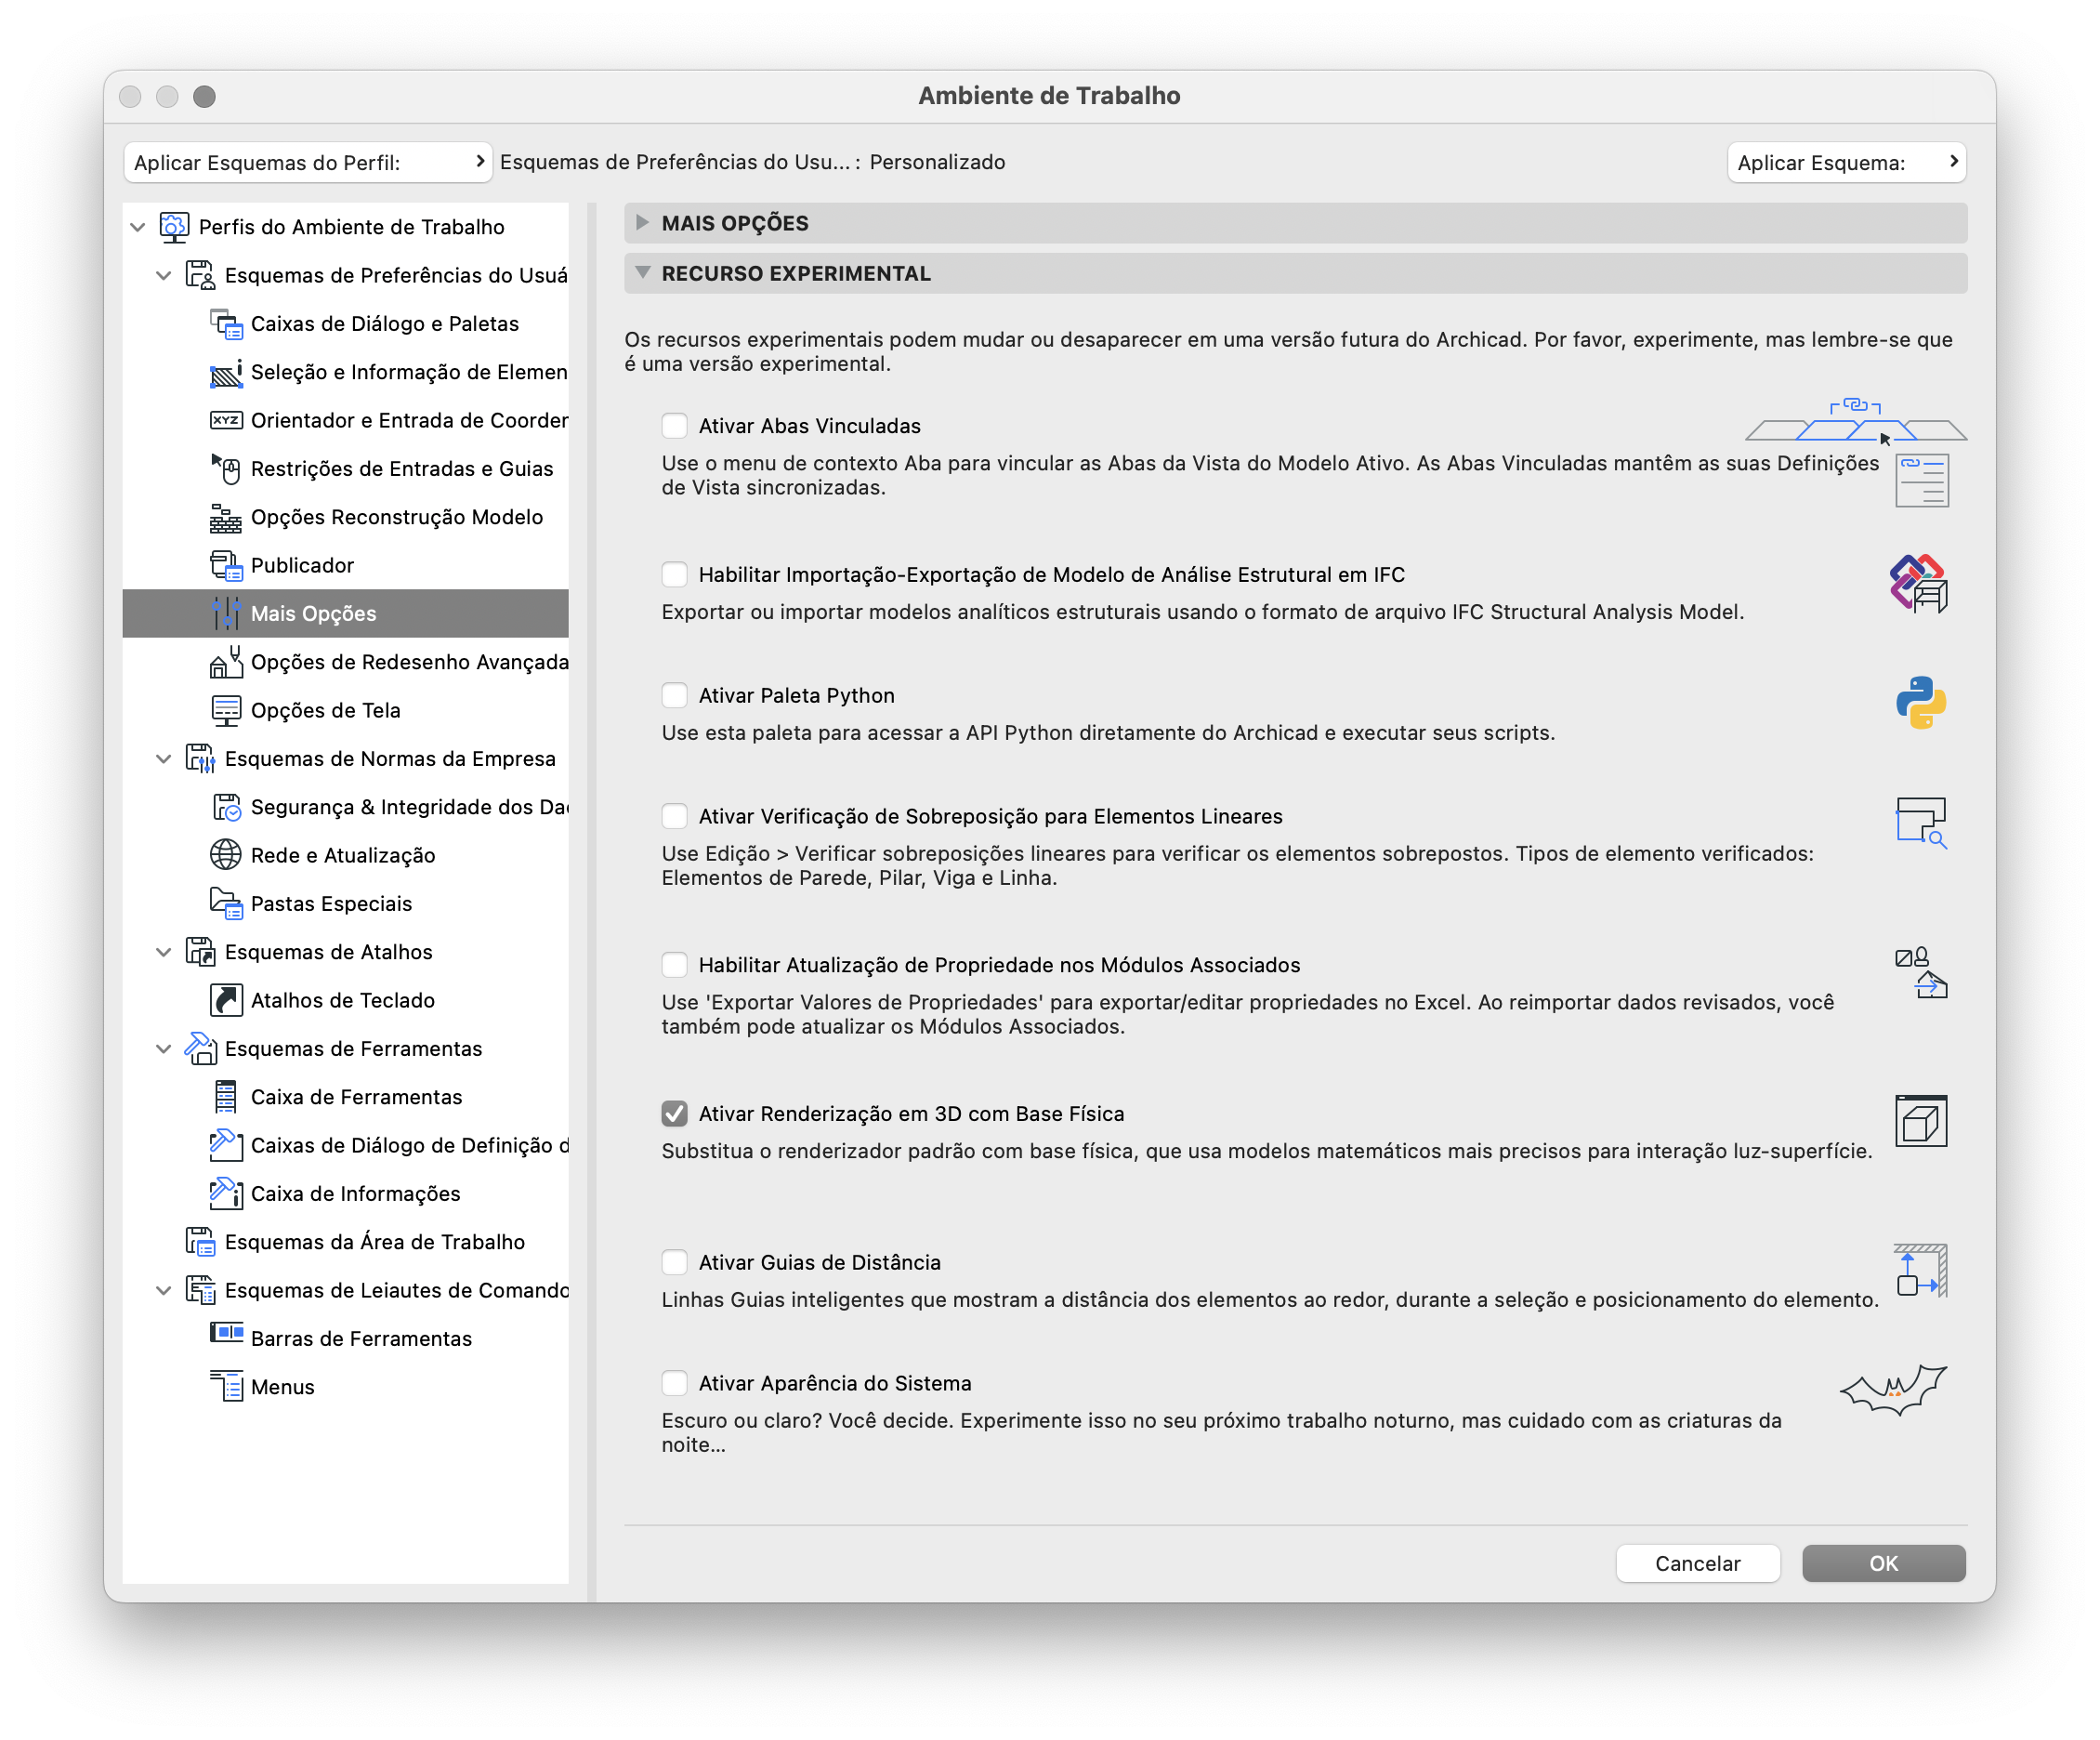2100x1740 pixels.
Task: Click the Opções Reconstrução Modelo icon
Action: [x=226, y=518]
